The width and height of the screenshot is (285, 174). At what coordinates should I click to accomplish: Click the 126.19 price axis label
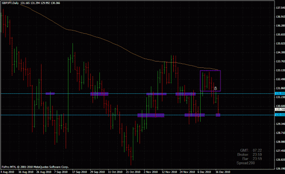[x=280, y=169]
